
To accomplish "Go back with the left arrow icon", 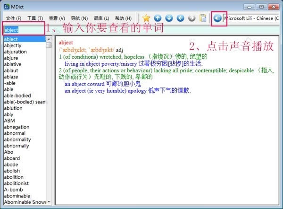I will [181, 18].
